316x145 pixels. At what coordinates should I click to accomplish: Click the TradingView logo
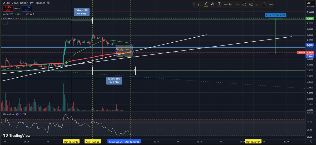(16, 136)
